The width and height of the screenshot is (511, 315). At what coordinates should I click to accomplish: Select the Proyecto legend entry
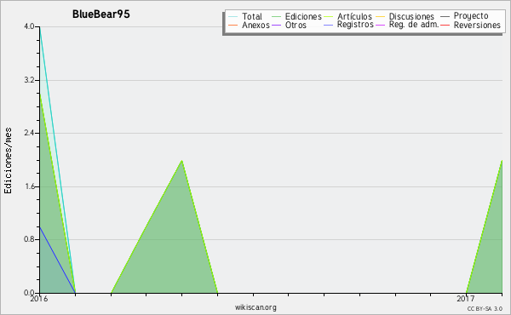pos(464,15)
